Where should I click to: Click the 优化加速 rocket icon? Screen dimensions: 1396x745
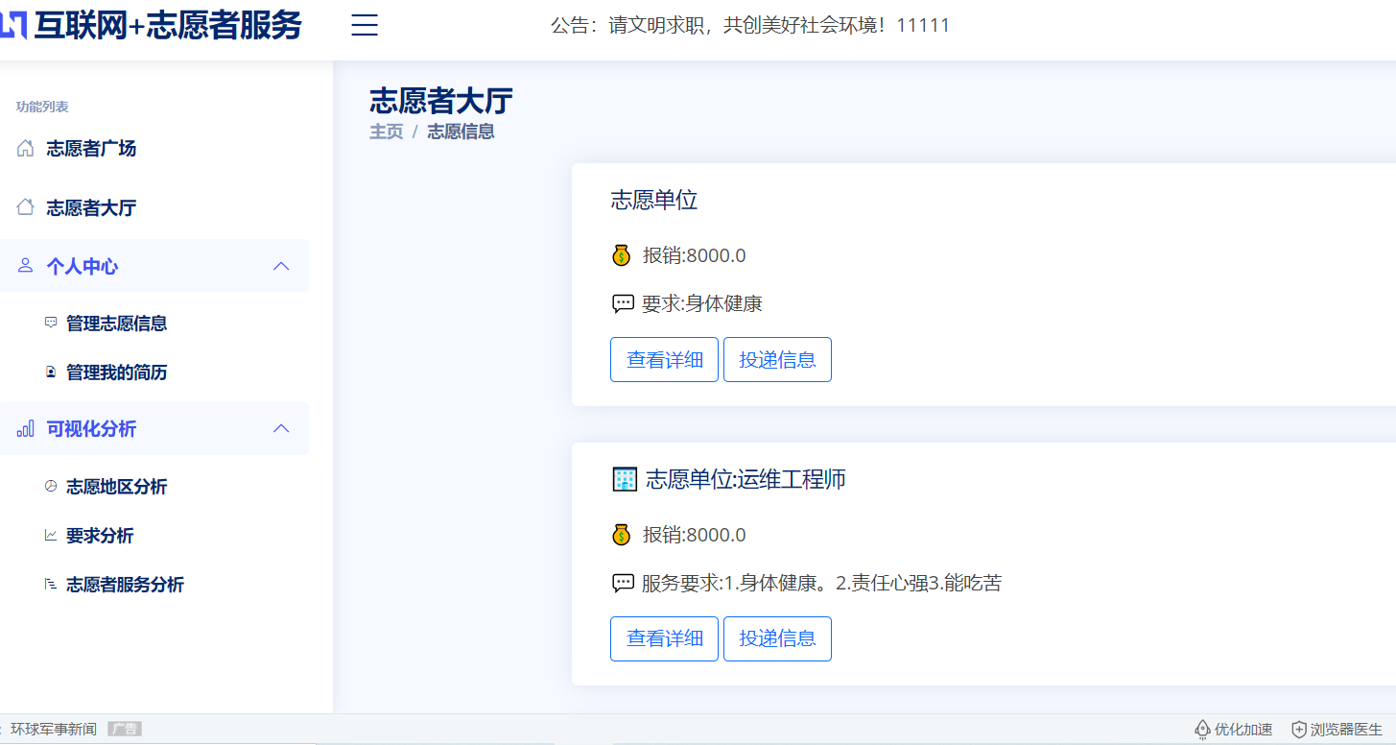pyautogui.click(x=1201, y=730)
